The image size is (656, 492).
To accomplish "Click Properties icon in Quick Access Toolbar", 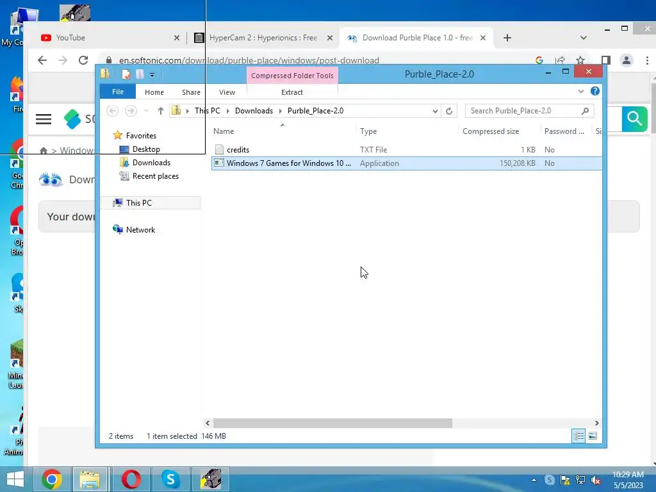I will 126,74.
